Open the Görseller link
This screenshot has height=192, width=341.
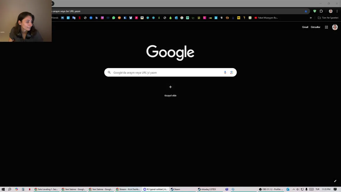[x=315, y=27]
